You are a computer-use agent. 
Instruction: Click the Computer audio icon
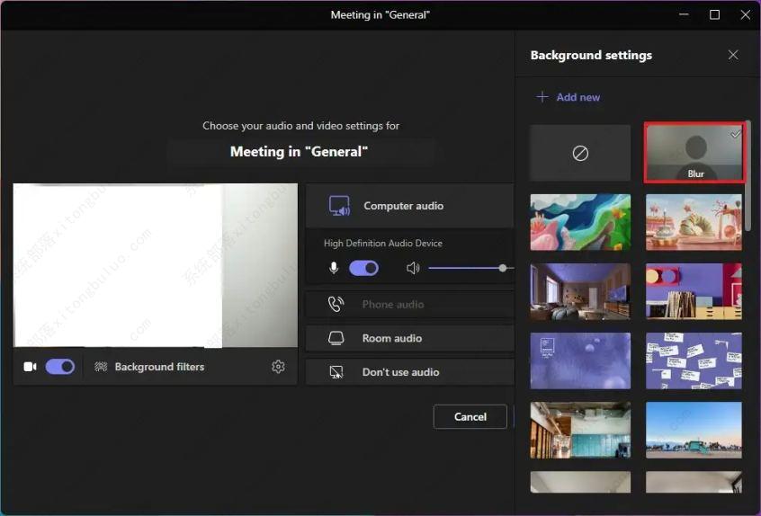(x=339, y=206)
